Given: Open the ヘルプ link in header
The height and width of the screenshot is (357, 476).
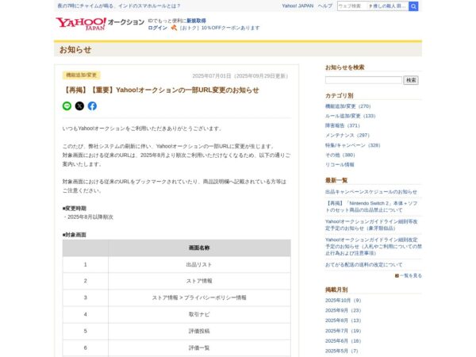Looking at the screenshot, I should pyautogui.click(x=325, y=6).
